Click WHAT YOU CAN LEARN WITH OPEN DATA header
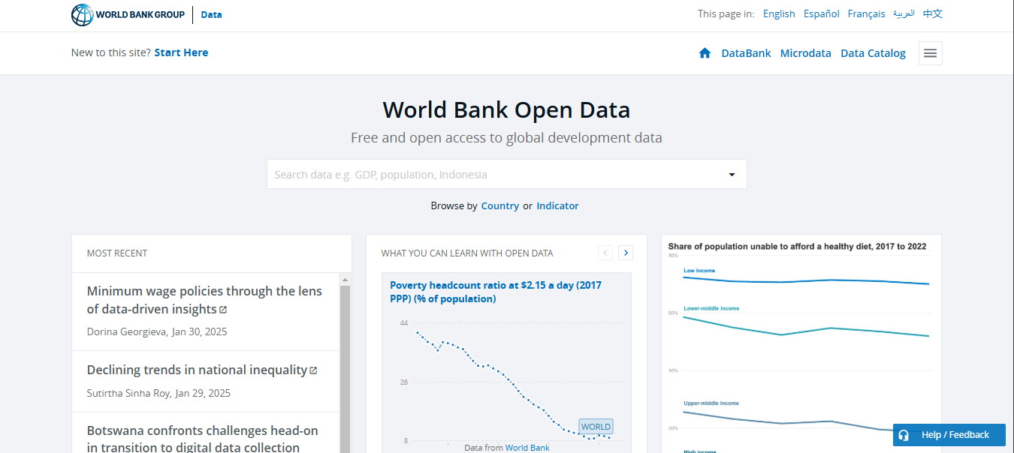This screenshot has height=453, width=1014. [x=467, y=253]
